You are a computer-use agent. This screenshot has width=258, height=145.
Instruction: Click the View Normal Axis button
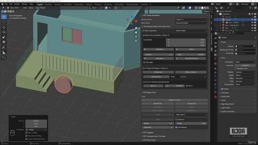click(x=191, y=58)
